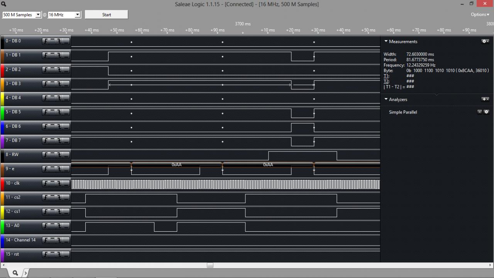Set rising edge trigger on clk channel

tap(46, 183)
